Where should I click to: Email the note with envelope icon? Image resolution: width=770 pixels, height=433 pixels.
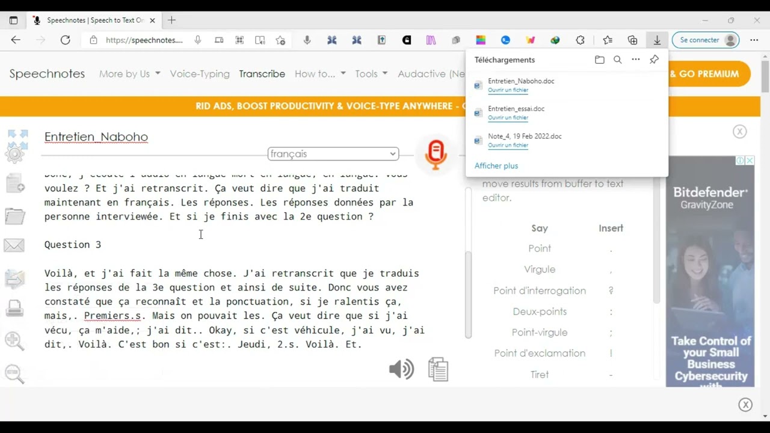click(x=14, y=245)
